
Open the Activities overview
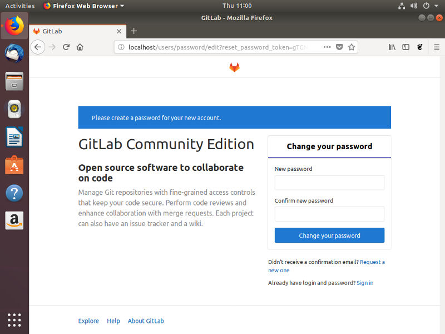coord(20,6)
